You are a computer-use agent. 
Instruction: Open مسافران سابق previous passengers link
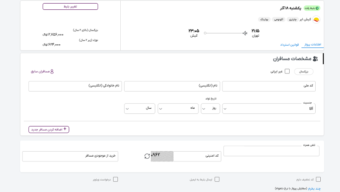[42, 71]
